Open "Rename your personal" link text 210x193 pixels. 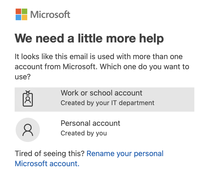click(125, 154)
